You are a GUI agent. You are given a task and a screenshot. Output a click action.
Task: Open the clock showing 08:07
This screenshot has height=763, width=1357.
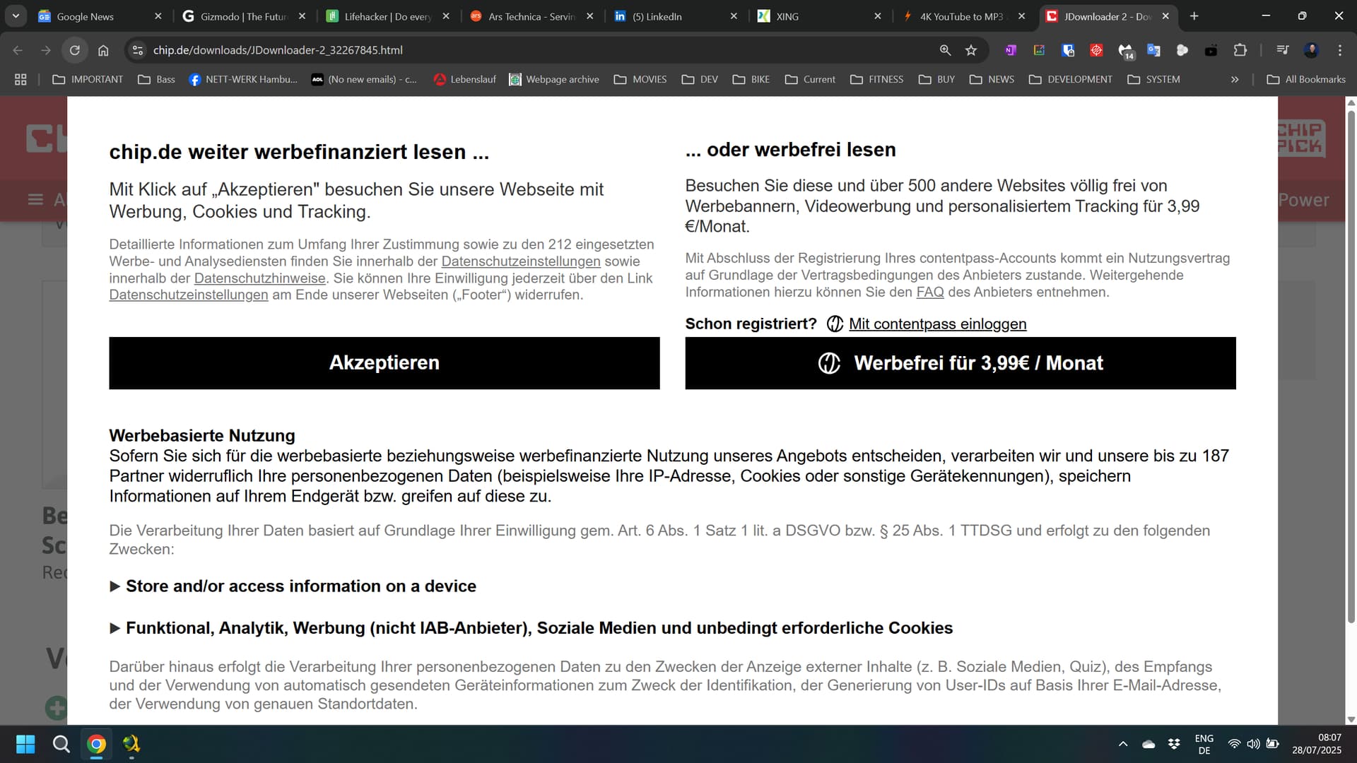[x=1317, y=744]
